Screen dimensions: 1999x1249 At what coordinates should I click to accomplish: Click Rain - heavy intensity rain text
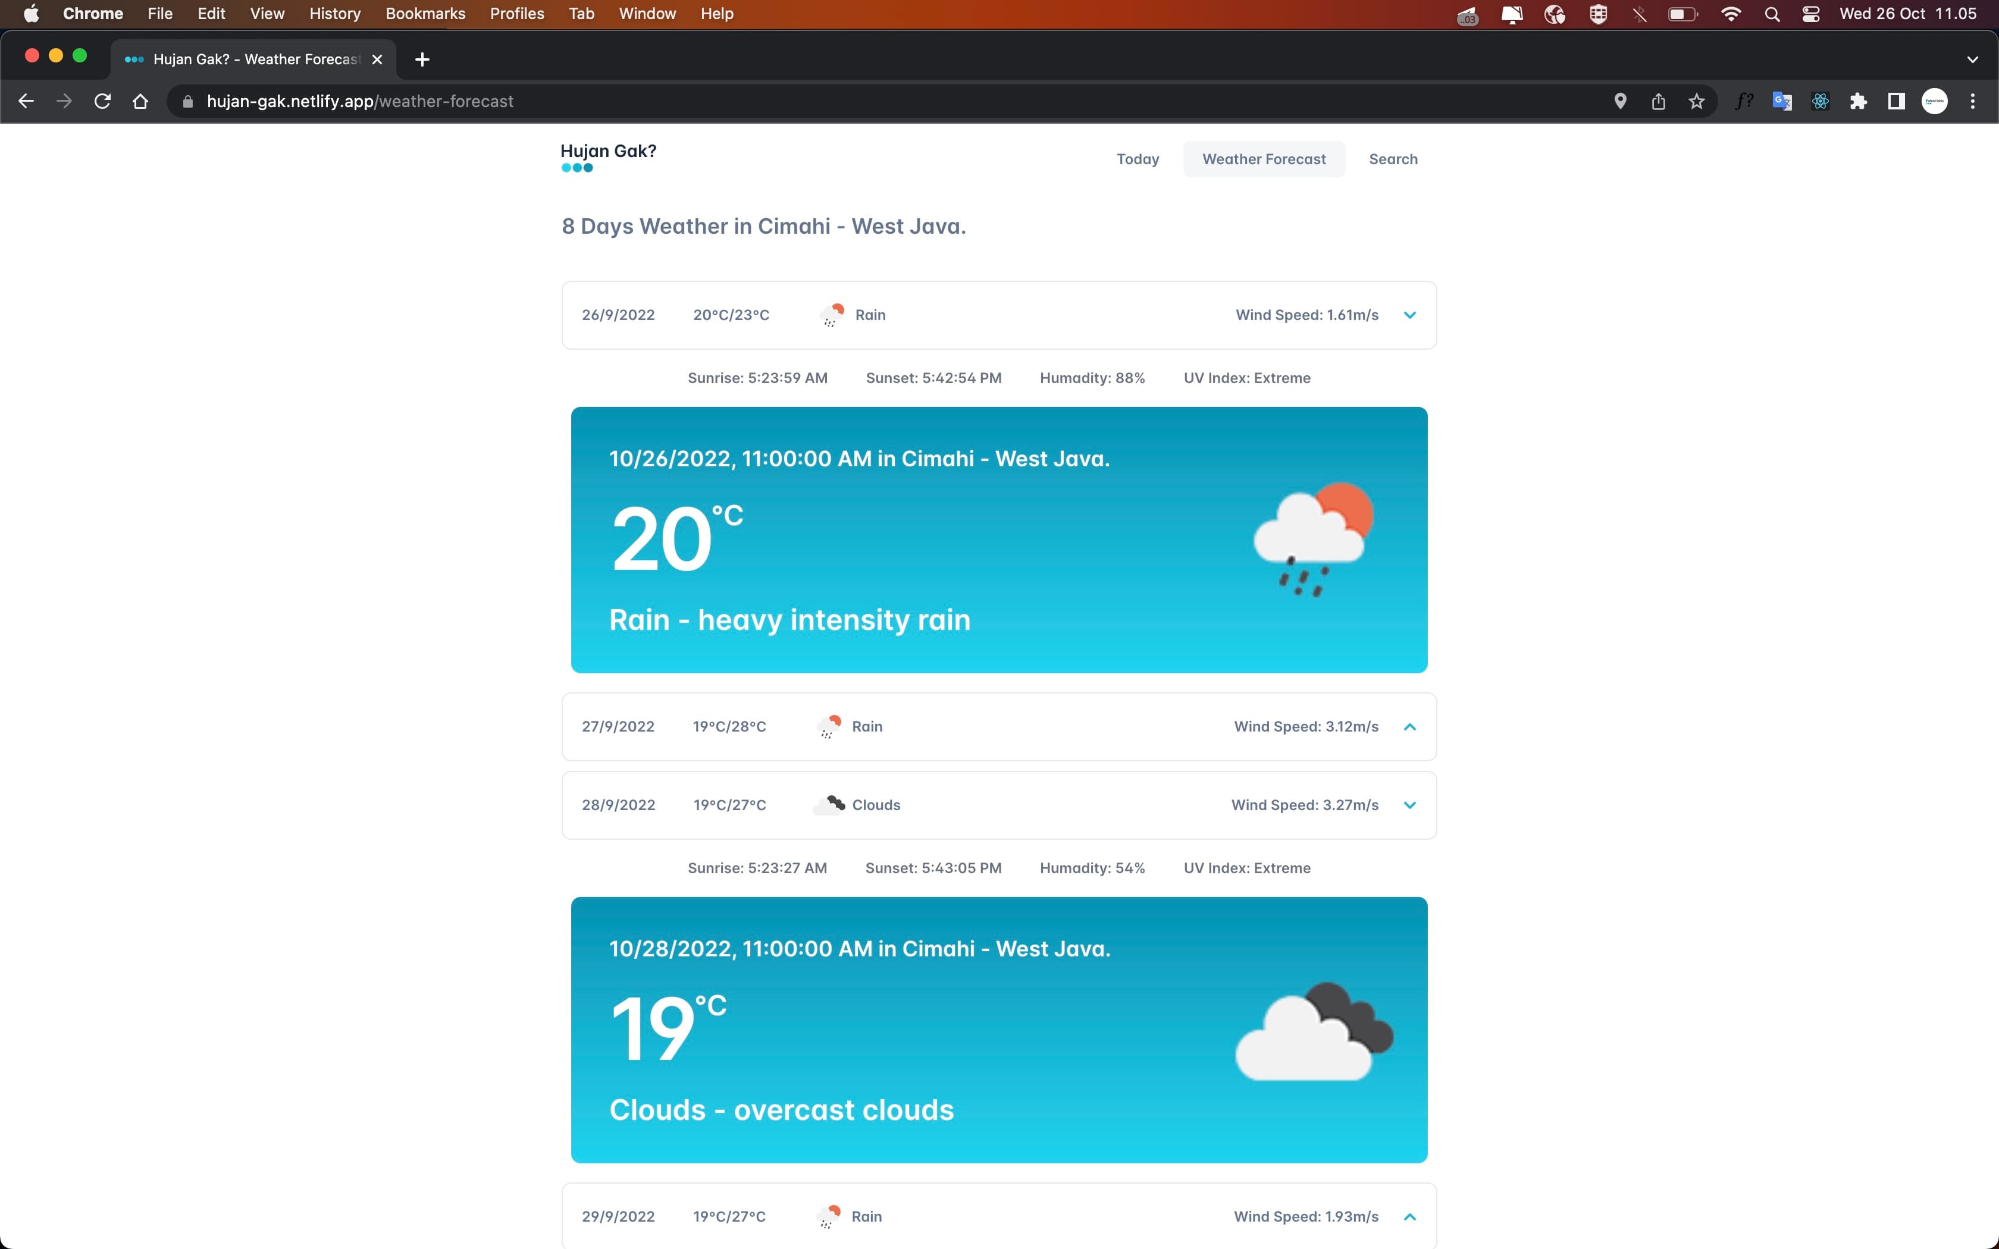tap(789, 620)
